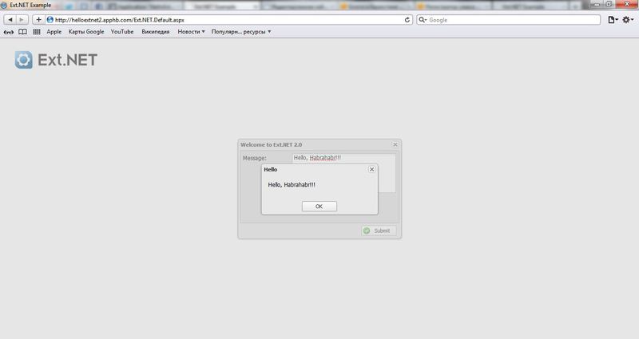Open the Reading List glasses icon
639x339 pixels.
9,32
